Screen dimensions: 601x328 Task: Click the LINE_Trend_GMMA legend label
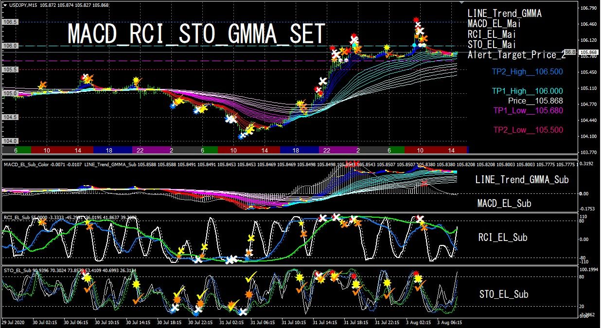[x=504, y=14]
